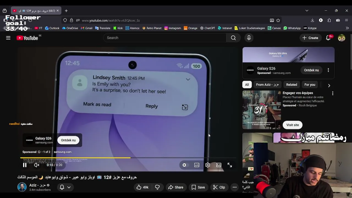Open the account avatar menu
352x198 pixels.
coord(342,38)
